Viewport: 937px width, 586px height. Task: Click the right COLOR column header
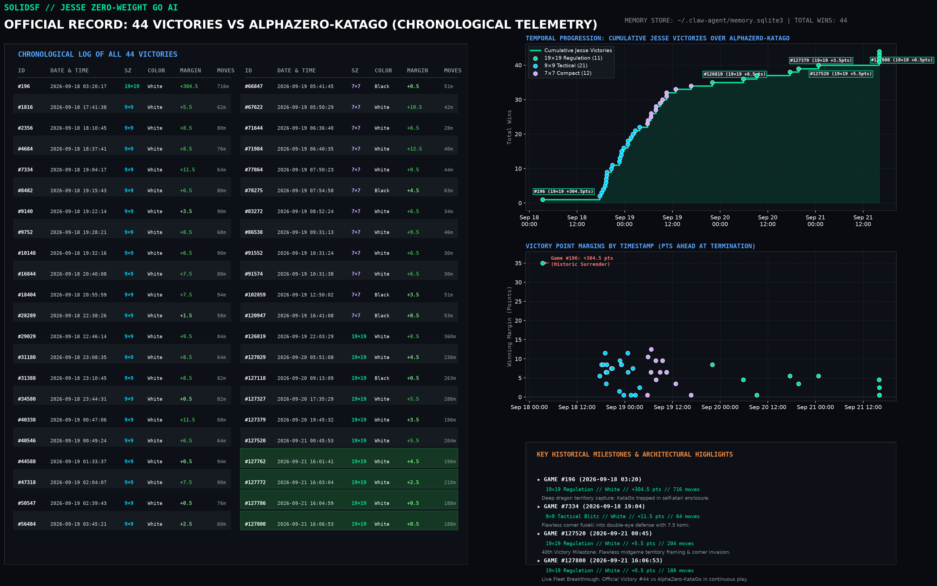[x=383, y=71]
